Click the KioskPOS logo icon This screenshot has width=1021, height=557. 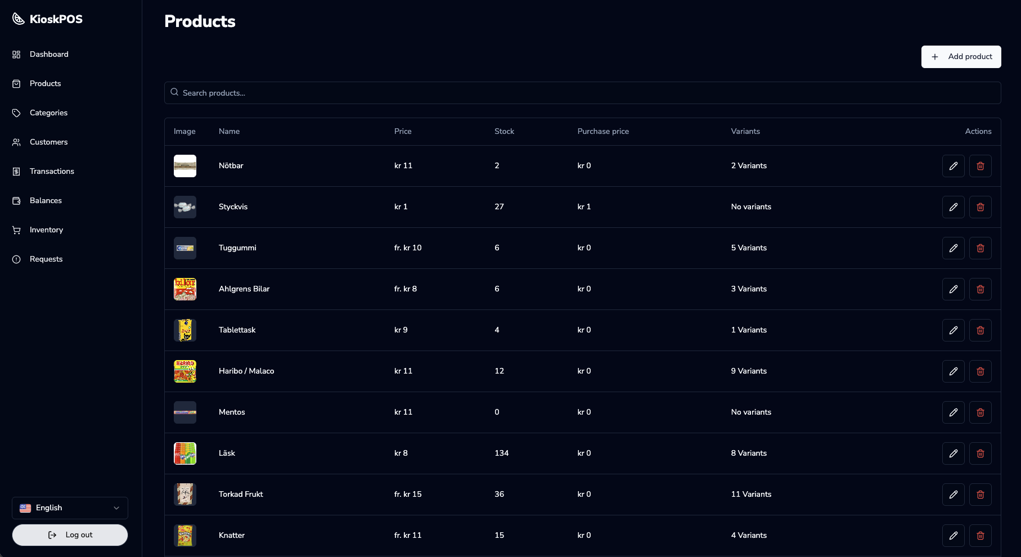19,19
